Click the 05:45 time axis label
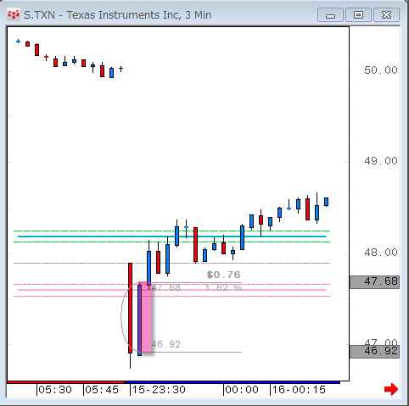 click(102, 390)
